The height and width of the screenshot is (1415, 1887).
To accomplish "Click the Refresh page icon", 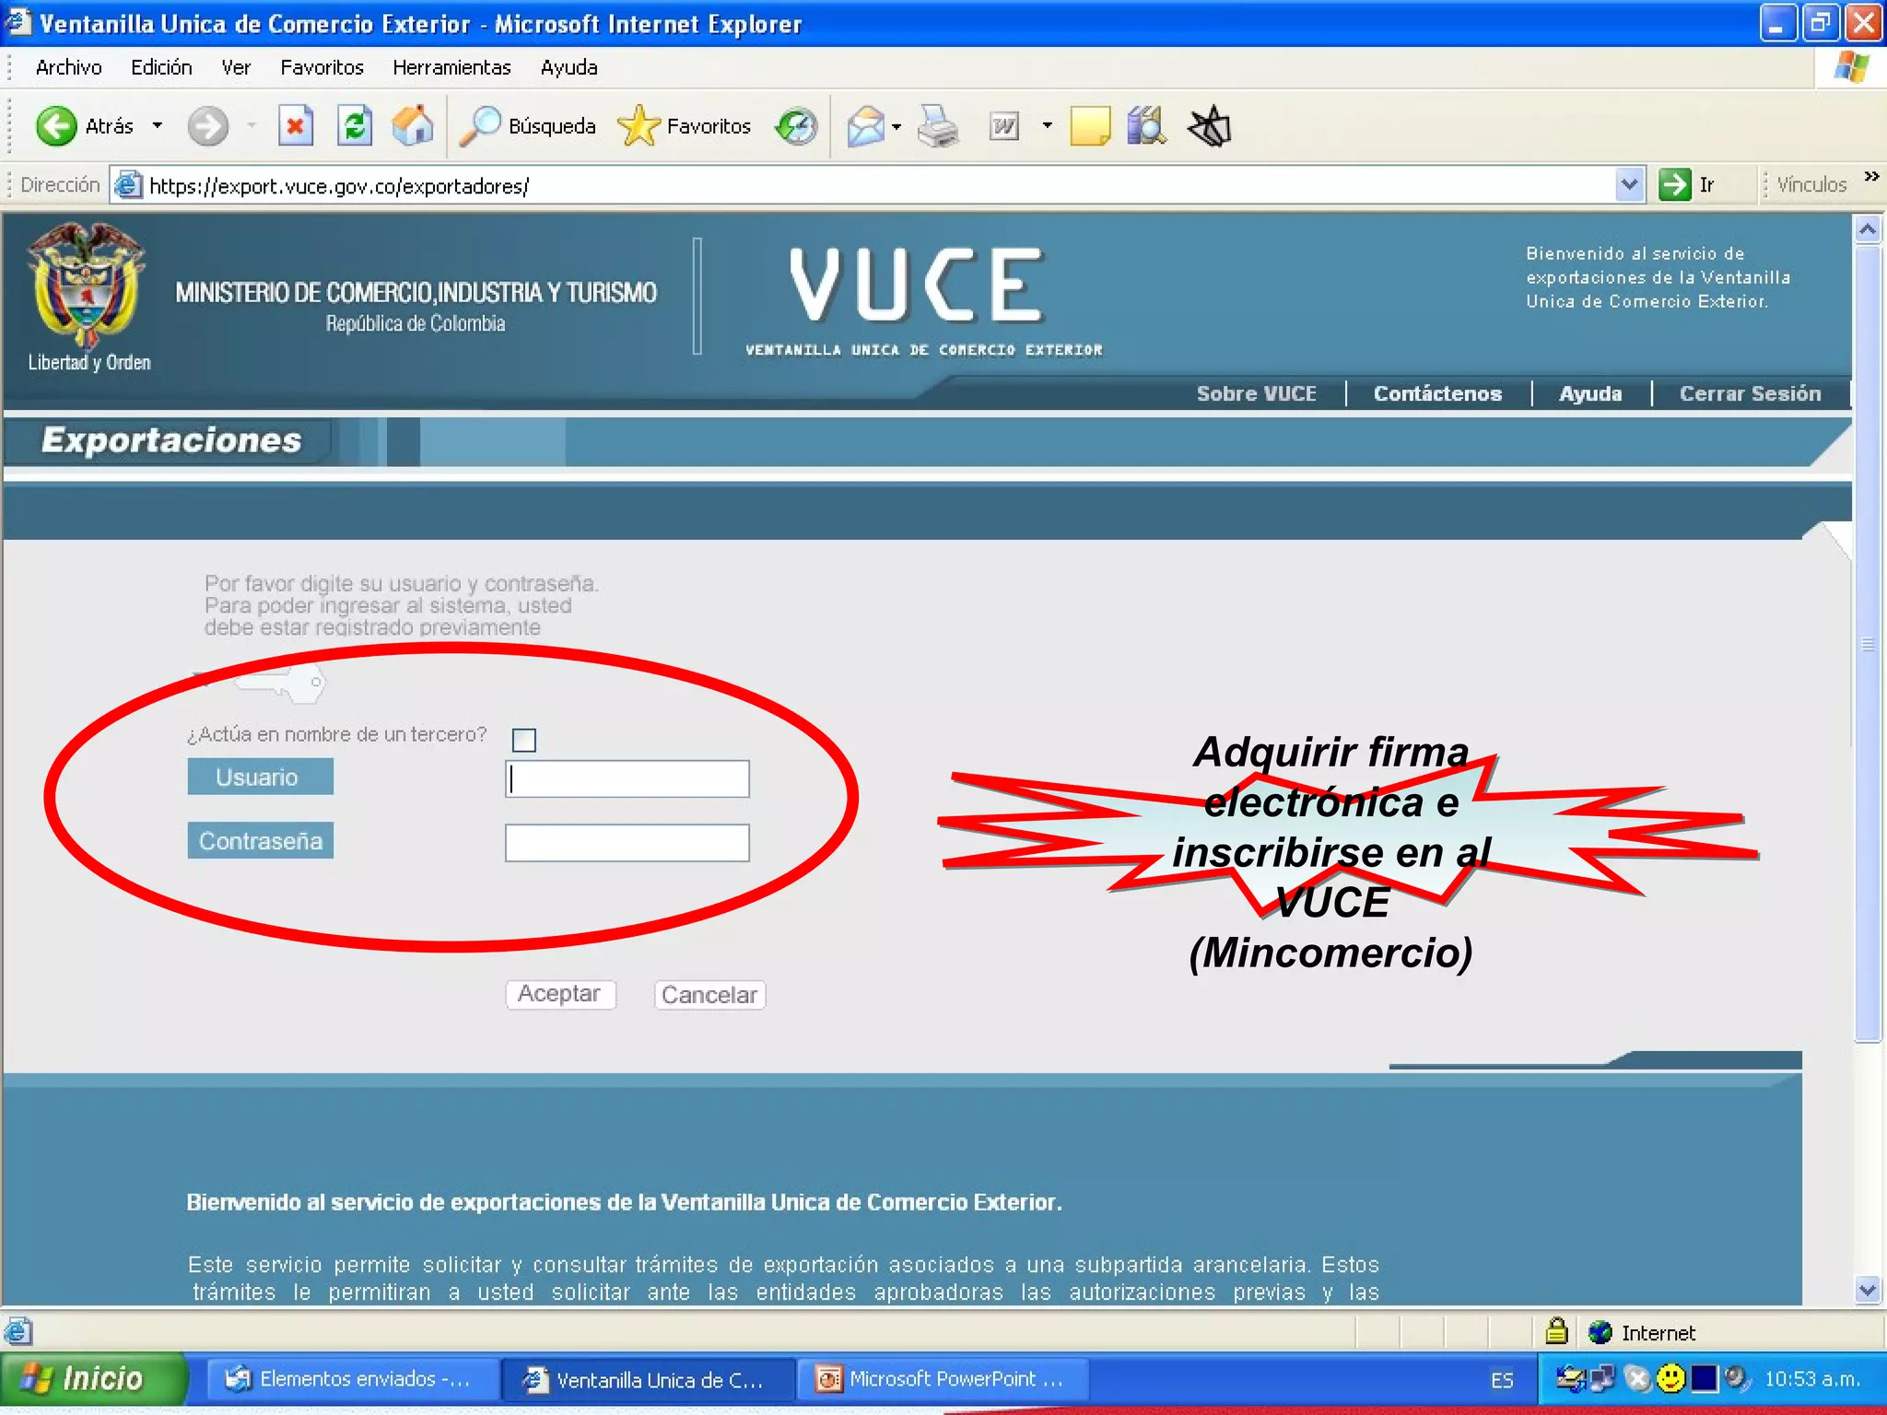I will pyautogui.click(x=354, y=126).
